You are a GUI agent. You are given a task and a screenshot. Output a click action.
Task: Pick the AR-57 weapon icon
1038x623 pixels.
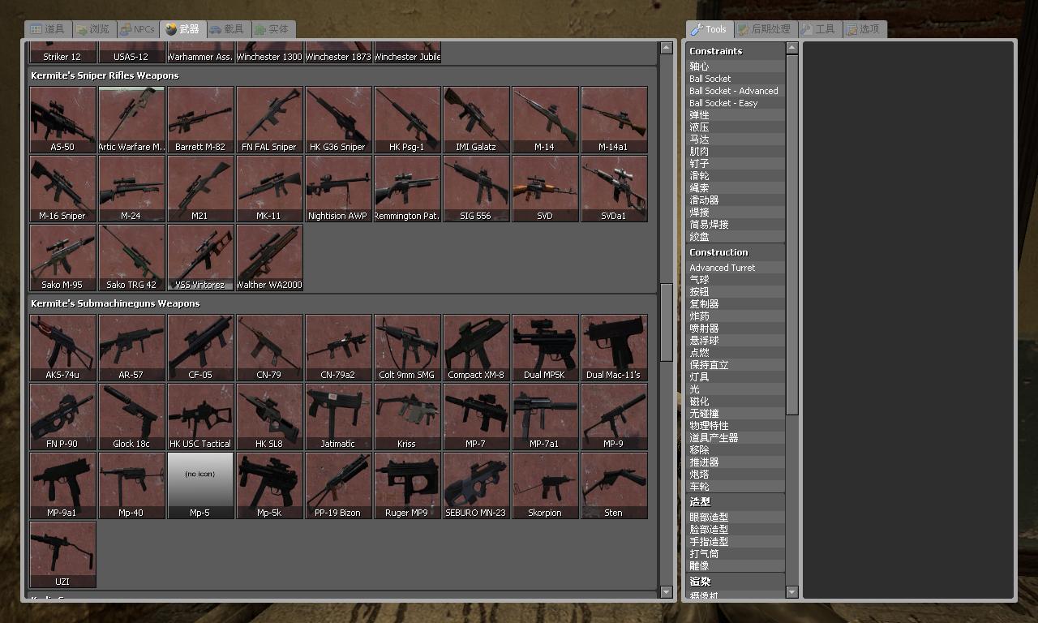click(131, 348)
